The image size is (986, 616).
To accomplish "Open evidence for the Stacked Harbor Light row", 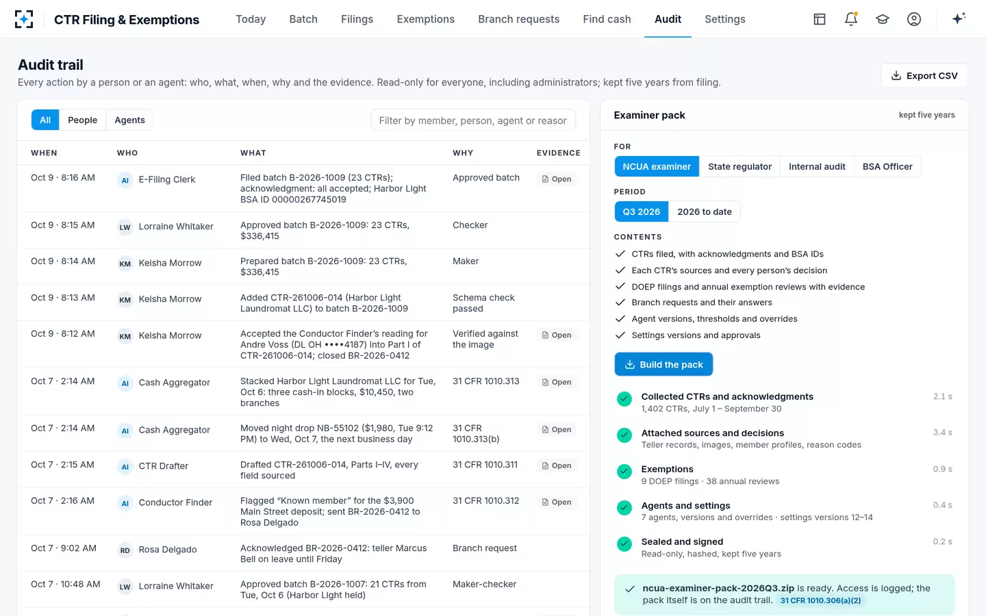I will click(557, 383).
